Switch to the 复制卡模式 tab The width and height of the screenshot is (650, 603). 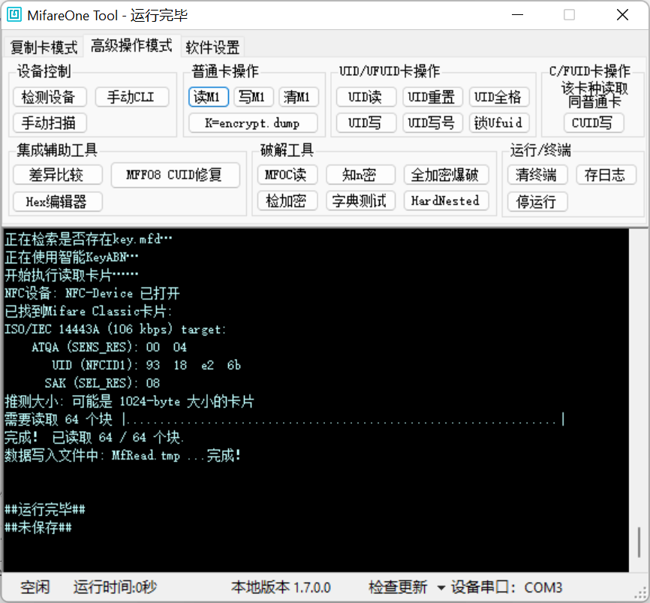coord(44,47)
